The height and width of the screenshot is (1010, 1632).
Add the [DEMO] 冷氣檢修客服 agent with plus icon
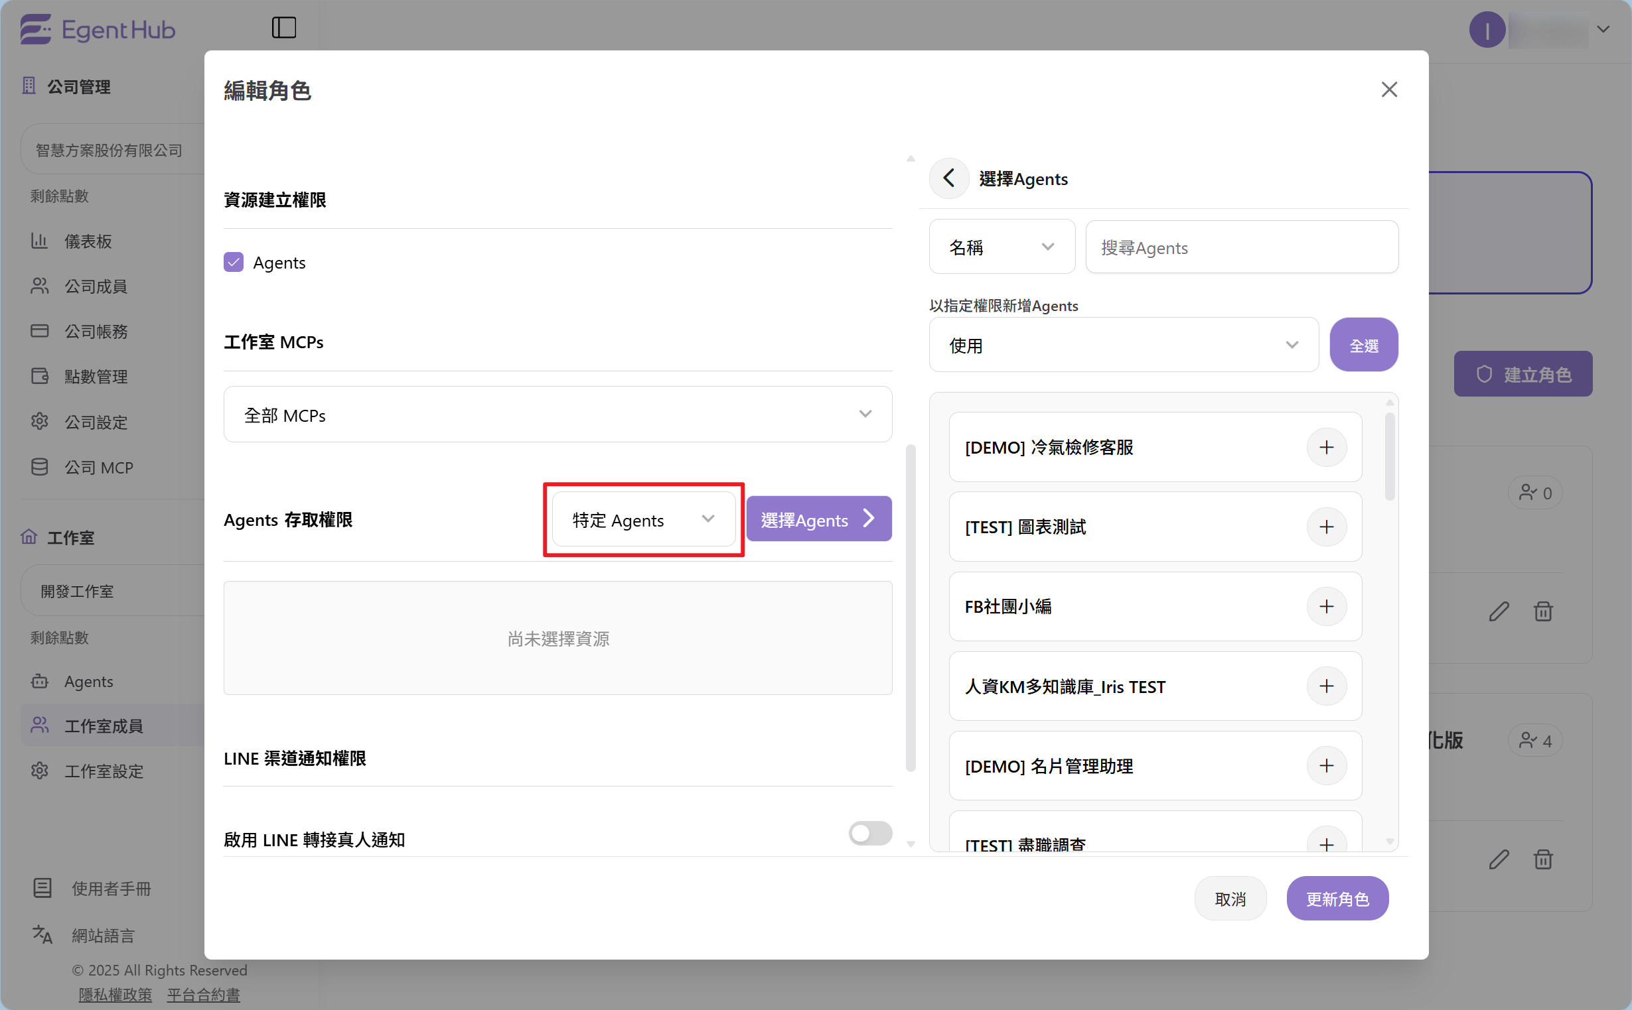[1326, 447]
